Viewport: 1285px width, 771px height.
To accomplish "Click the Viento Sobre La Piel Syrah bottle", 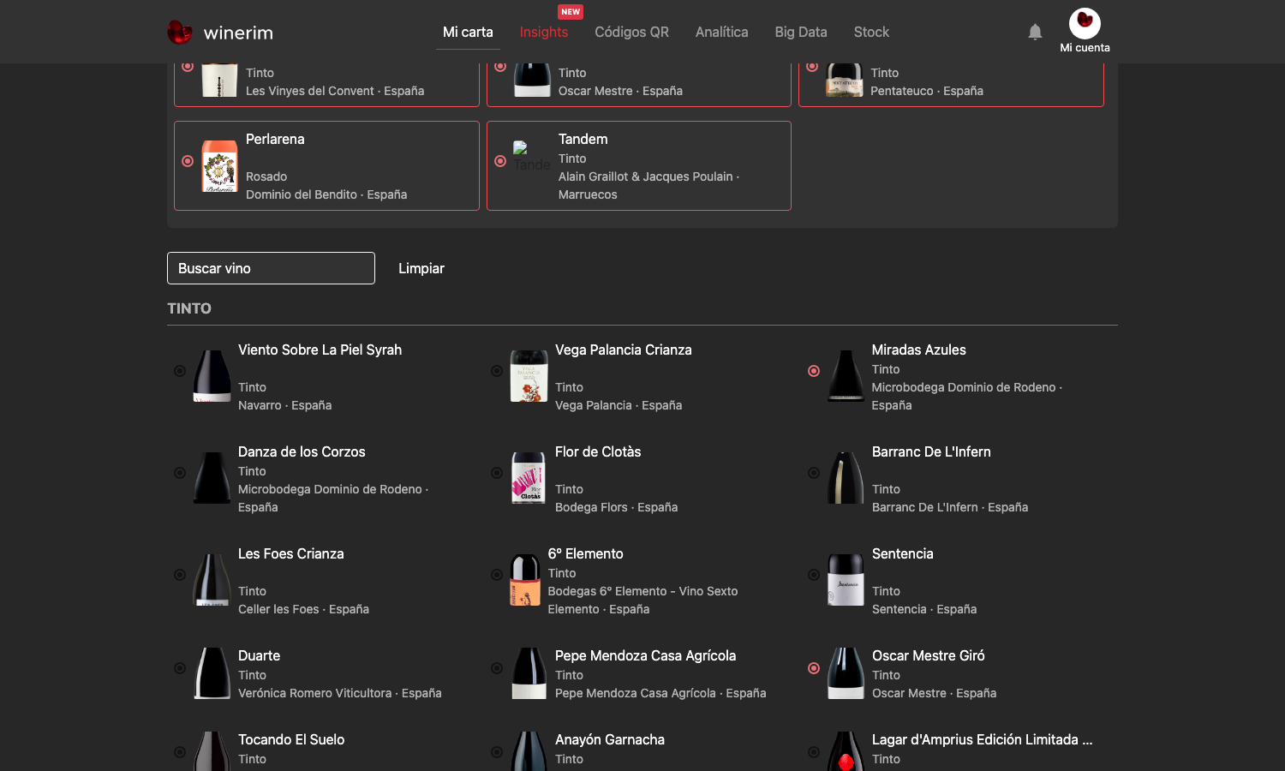I will (212, 376).
